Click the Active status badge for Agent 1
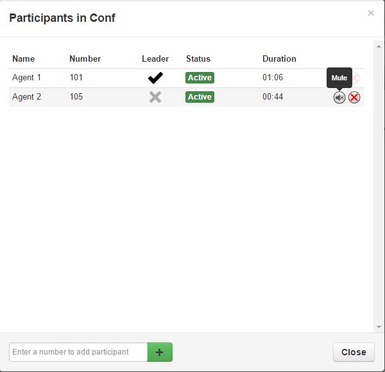This screenshot has height=372, width=385. [200, 78]
